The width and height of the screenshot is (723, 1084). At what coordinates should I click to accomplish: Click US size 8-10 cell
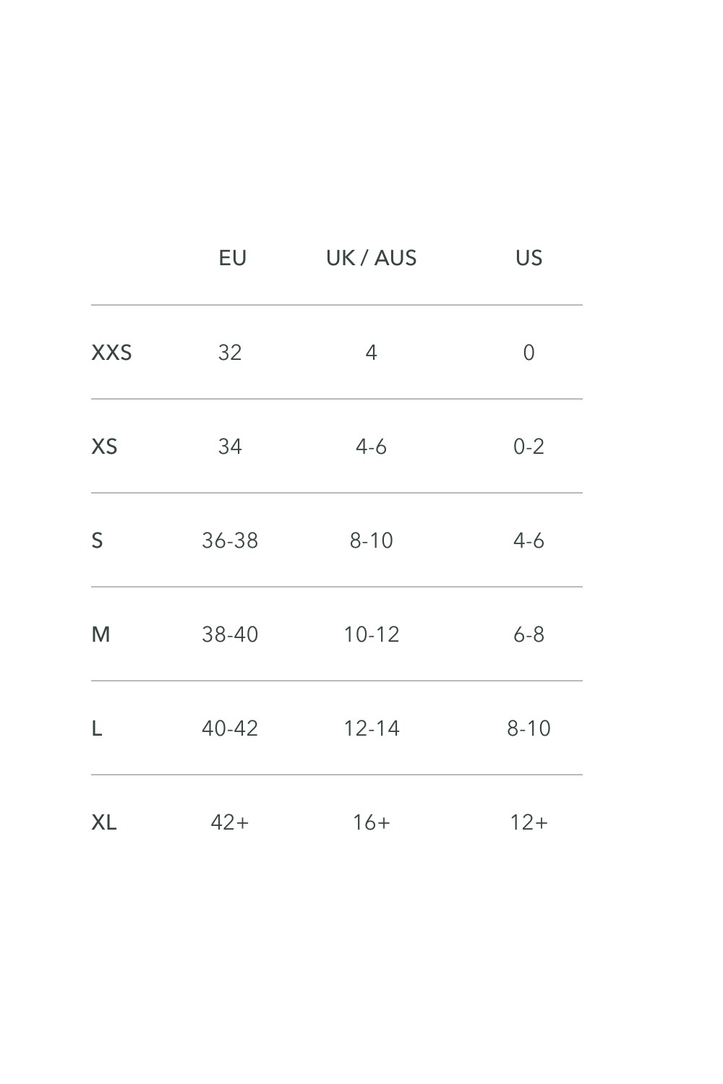coord(529,728)
